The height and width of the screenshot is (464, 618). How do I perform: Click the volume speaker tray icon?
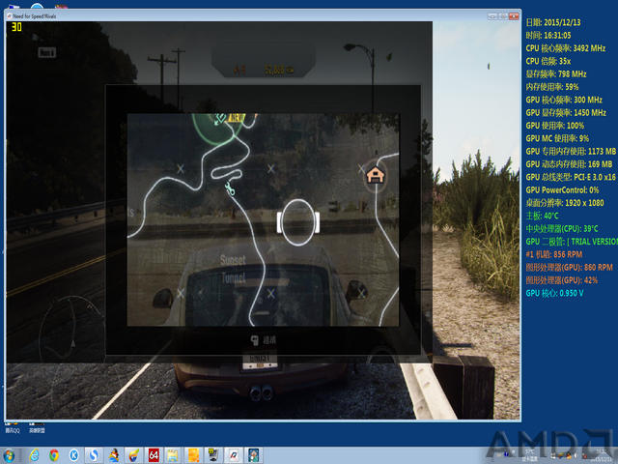[576, 455]
